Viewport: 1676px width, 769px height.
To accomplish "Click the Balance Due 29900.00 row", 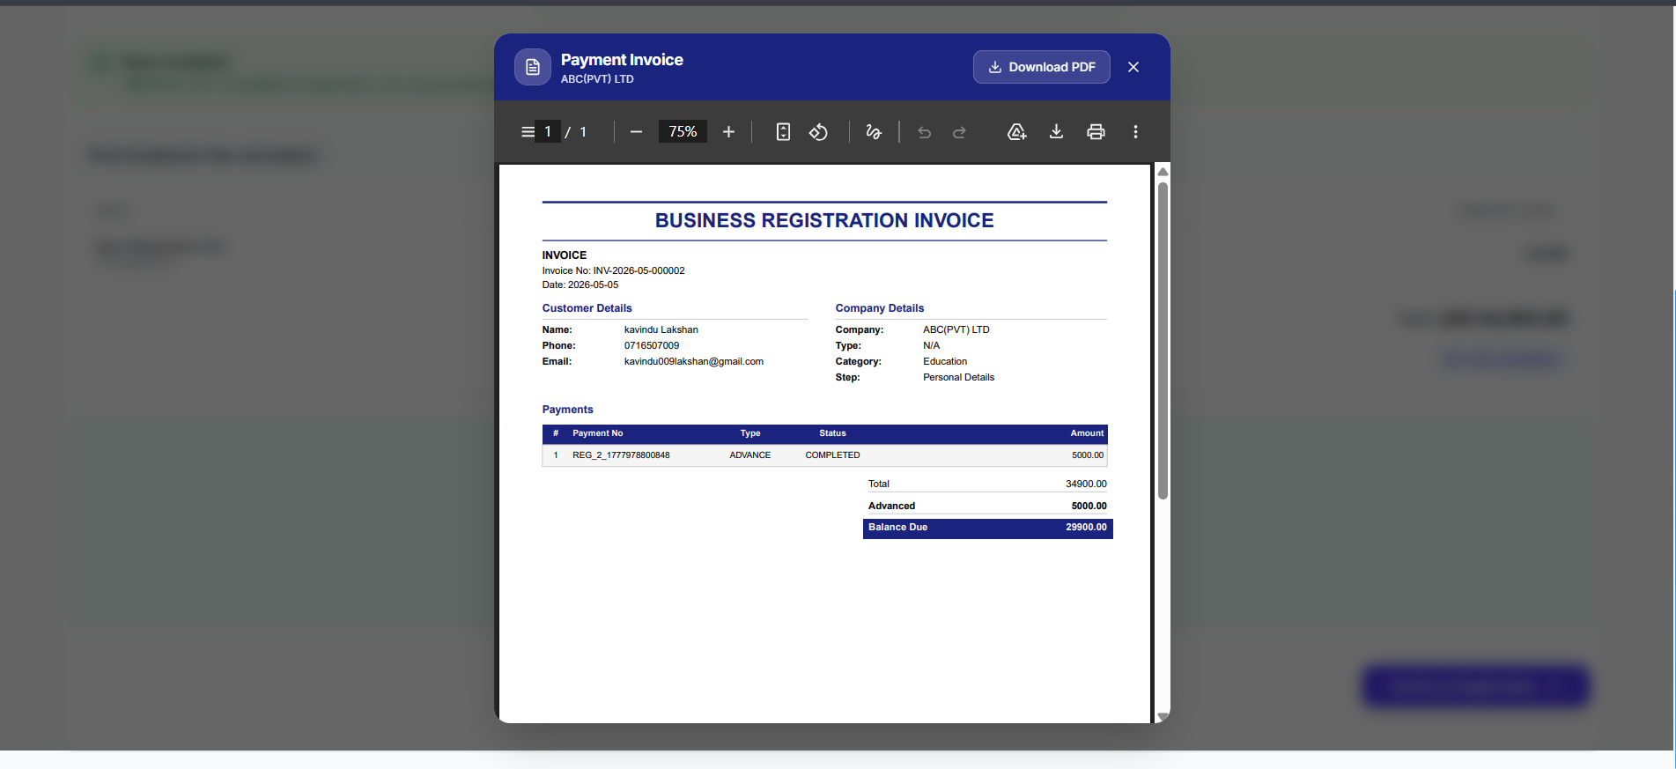I will [987, 528].
